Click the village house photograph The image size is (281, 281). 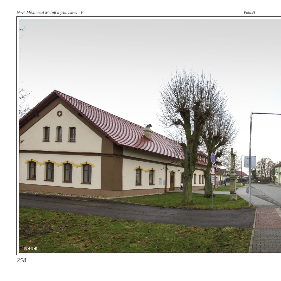pyautogui.click(x=150, y=136)
